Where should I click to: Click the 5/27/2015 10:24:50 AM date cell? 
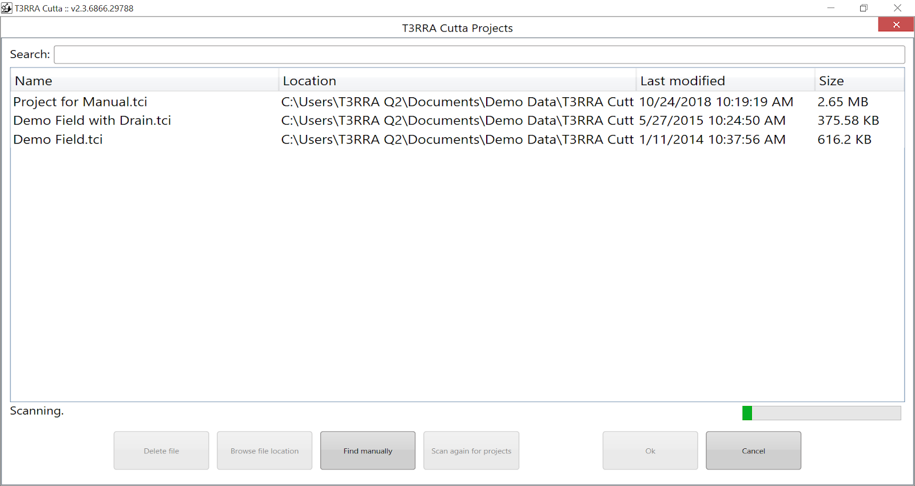coord(712,121)
